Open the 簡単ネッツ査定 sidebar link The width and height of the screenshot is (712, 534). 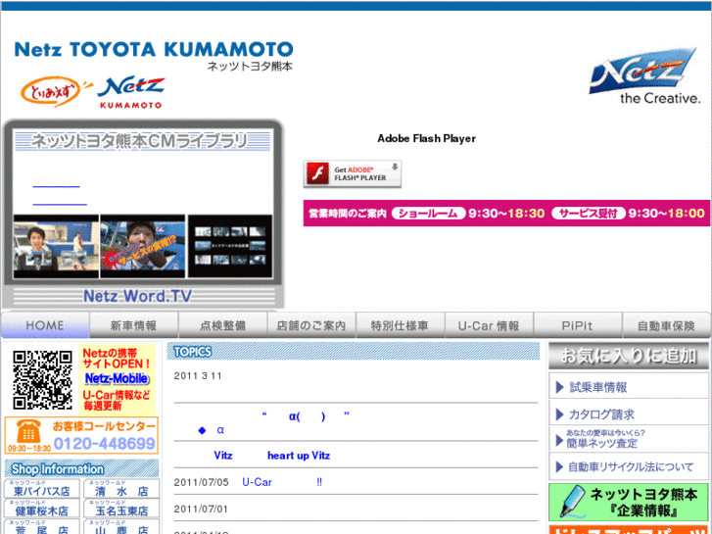click(629, 440)
